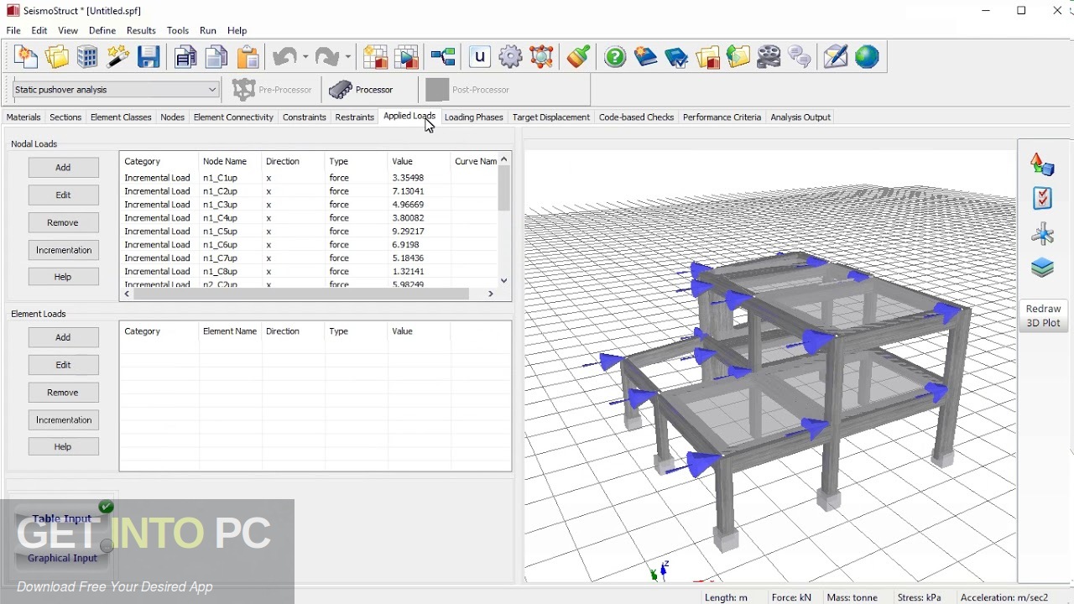Open the speech bubbles forum icon
This screenshot has width=1074, height=604.
pos(800,57)
